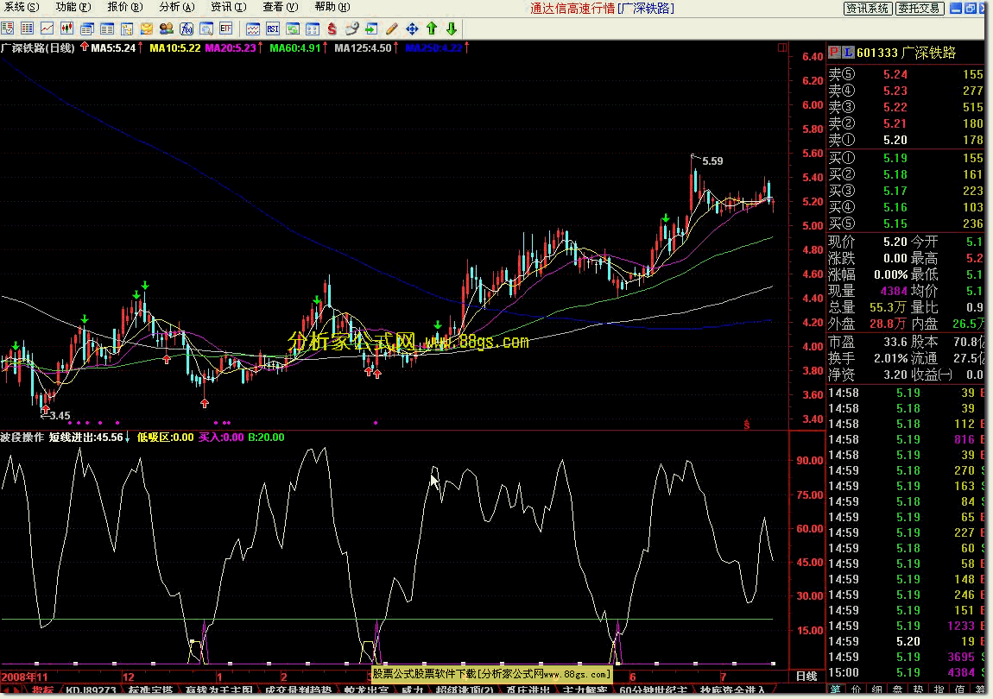Image resolution: width=993 pixels, height=699 pixels.
Task: Click the blue four-way move arrows icon
Action: [412, 28]
